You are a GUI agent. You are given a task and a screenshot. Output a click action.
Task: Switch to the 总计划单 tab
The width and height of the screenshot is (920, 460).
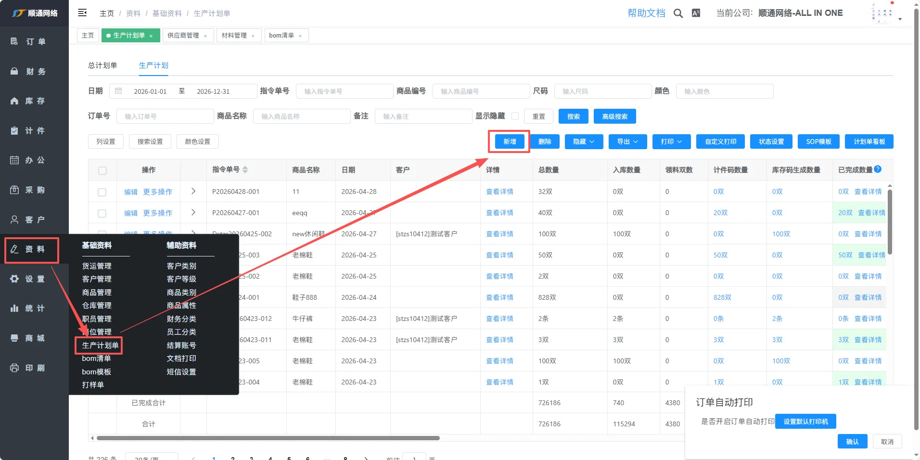pos(102,65)
